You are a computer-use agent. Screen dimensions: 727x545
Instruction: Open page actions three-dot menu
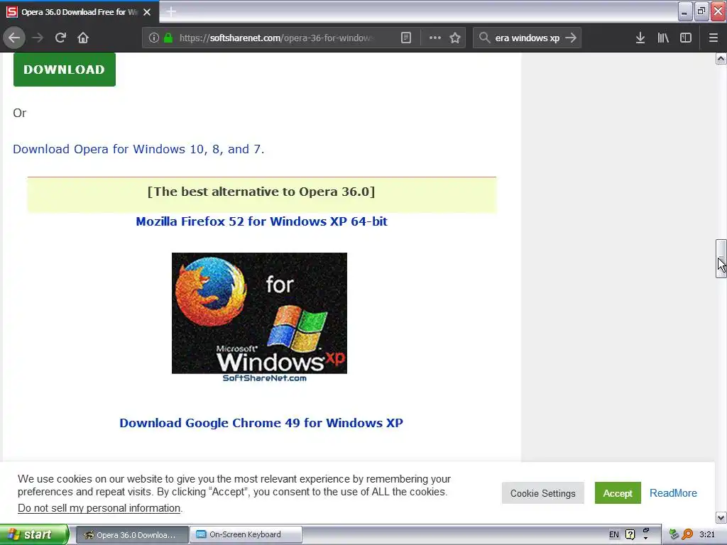click(435, 38)
